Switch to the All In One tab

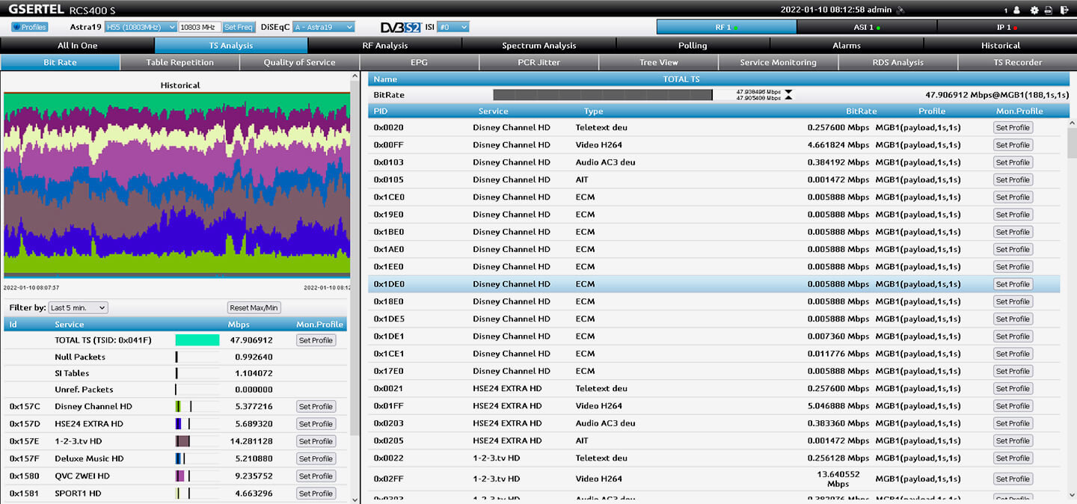coord(77,46)
